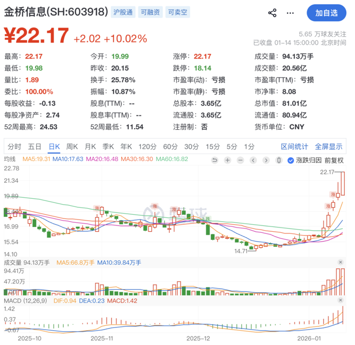Viewport: 355px width, 345px height.
Task: Click 全屏显示 to show chart fullscreen
Action: tap(328, 146)
